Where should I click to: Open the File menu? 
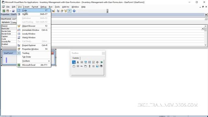pos(8,7)
